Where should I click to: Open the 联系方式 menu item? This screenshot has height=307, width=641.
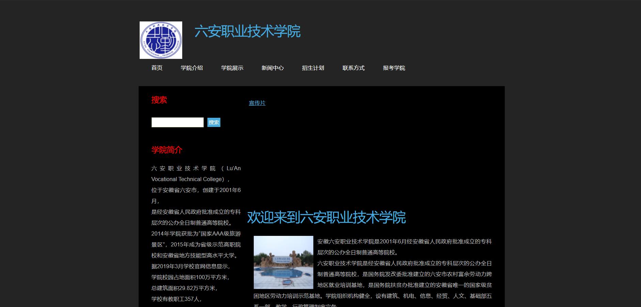tap(354, 68)
